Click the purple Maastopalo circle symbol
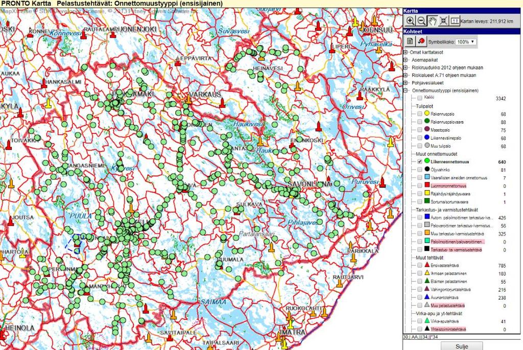Screen dimensions: 523x350 tap(427, 129)
